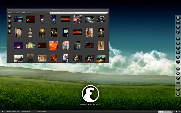This screenshot has height=113, width=181.
Task: Click the bottom picture icon in the dock
Action: tap(178, 94)
